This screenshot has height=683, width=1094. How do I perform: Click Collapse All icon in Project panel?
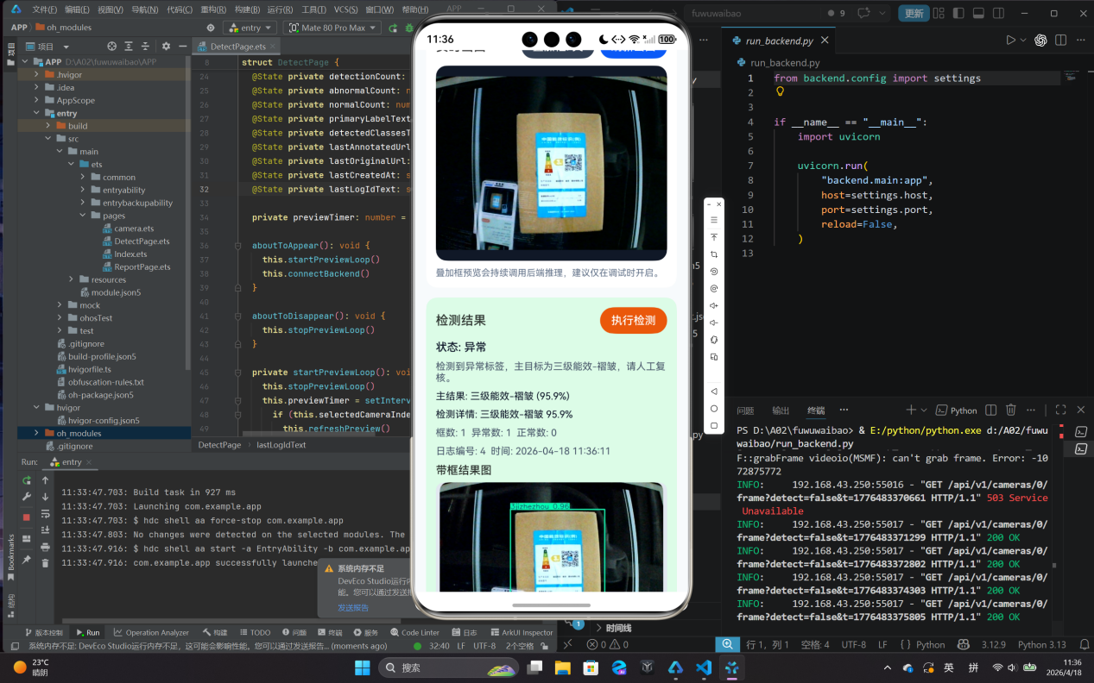pyautogui.click(x=146, y=47)
